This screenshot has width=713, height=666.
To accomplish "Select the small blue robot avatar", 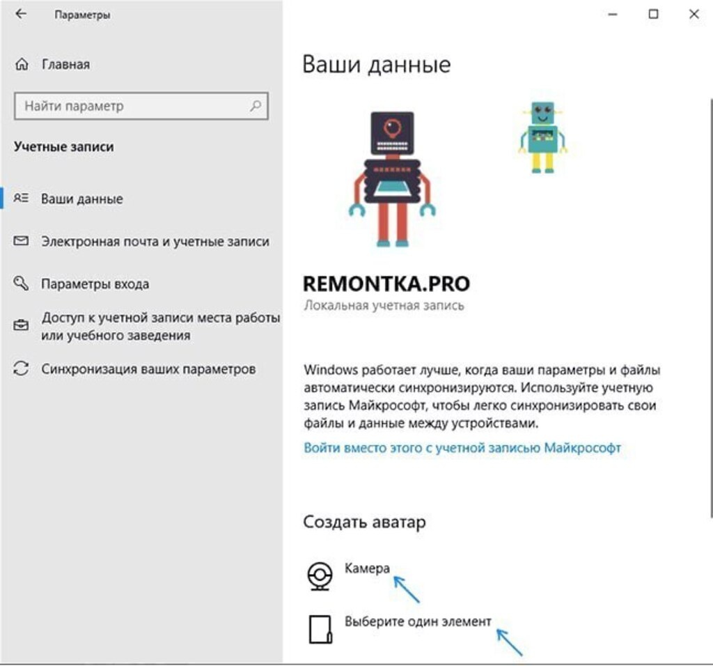I will tap(543, 137).
